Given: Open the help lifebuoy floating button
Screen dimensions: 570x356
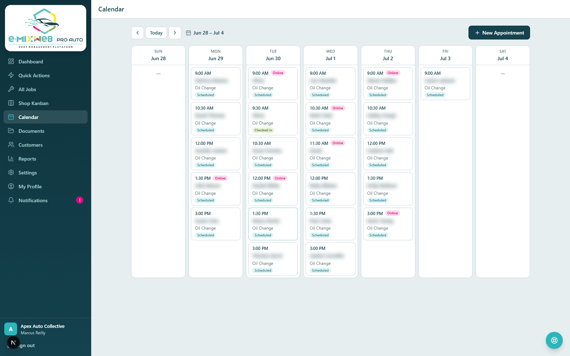Looking at the screenshot, I should 554,340.
